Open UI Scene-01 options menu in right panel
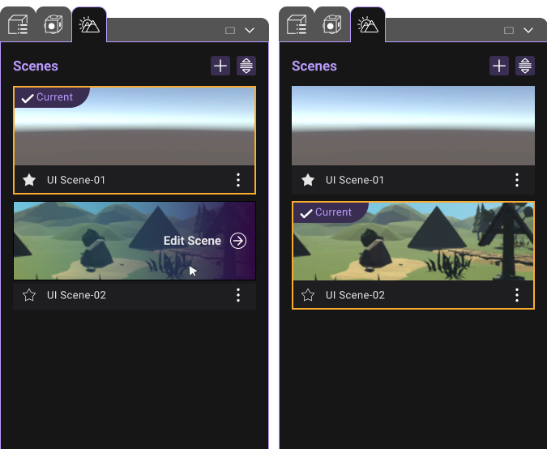Image resolution: width=547 pixels, height=449 pixels. coord(517,180)
